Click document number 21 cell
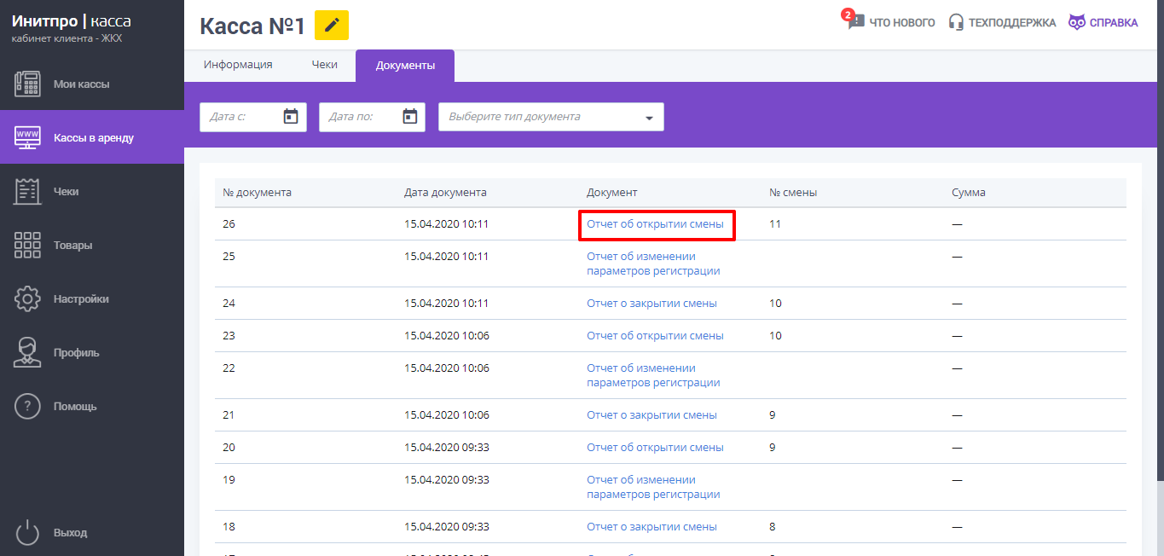This screenshot has width=1164, height=556. point(229,415)
